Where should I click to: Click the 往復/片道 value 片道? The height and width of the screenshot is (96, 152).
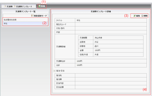(97, 55)
